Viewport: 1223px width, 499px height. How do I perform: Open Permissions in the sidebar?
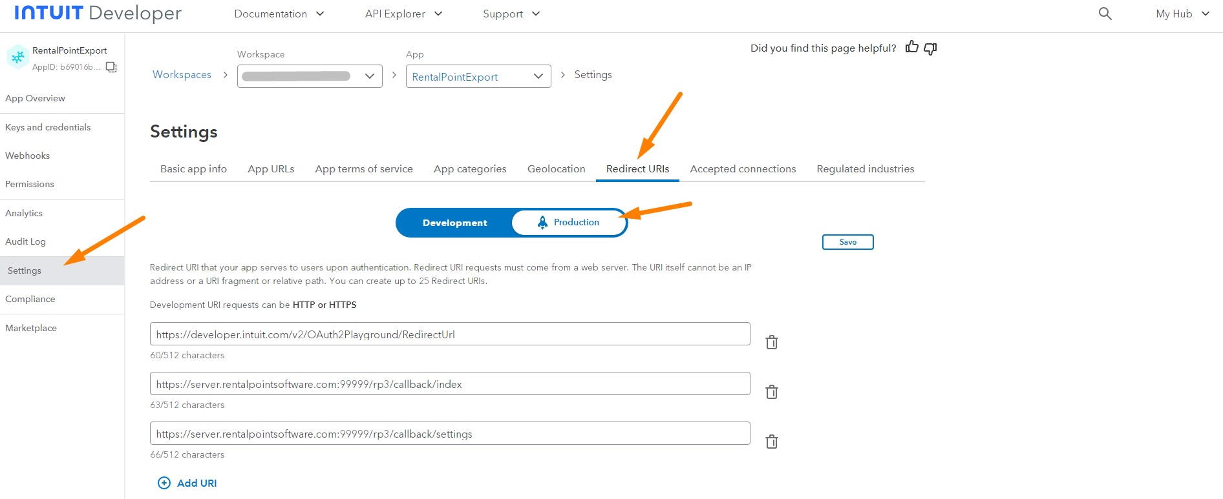pyautogui.click(x=62, y=184)
